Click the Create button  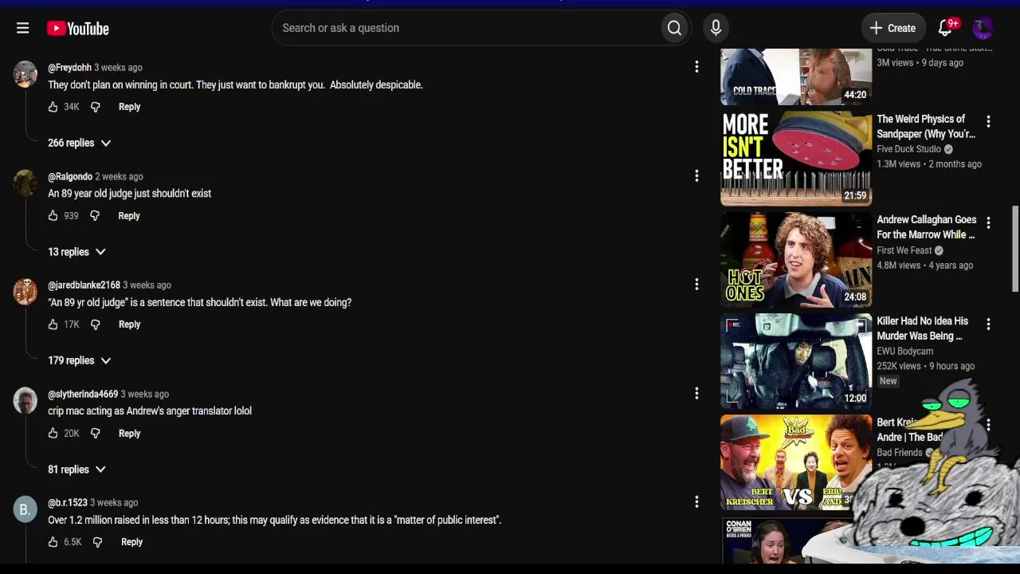[x=893, y=28]
